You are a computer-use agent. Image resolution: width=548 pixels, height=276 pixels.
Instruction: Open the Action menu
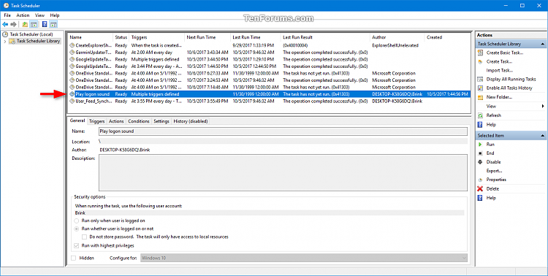coord(23,15)
